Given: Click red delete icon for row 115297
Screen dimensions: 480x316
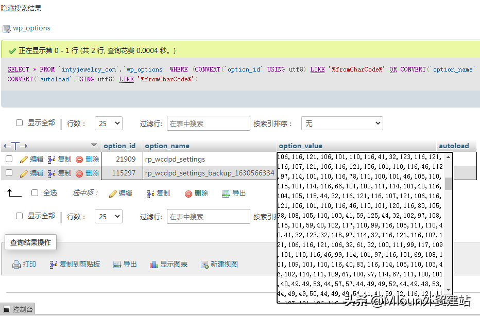Looking at the screenshot, I should point(79,173).
